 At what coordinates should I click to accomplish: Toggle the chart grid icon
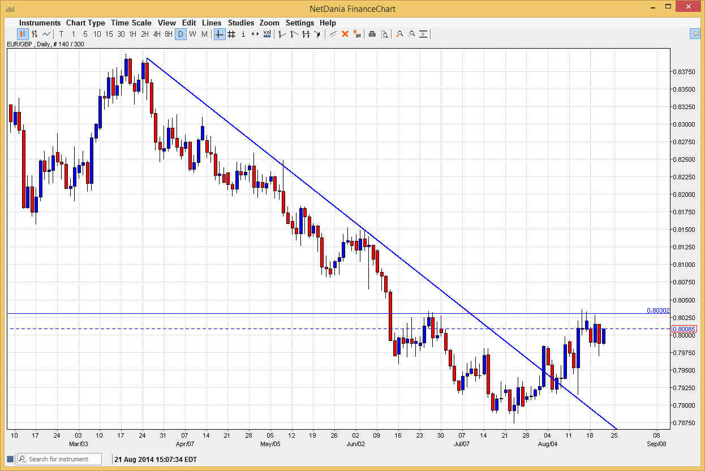point(231,34)
